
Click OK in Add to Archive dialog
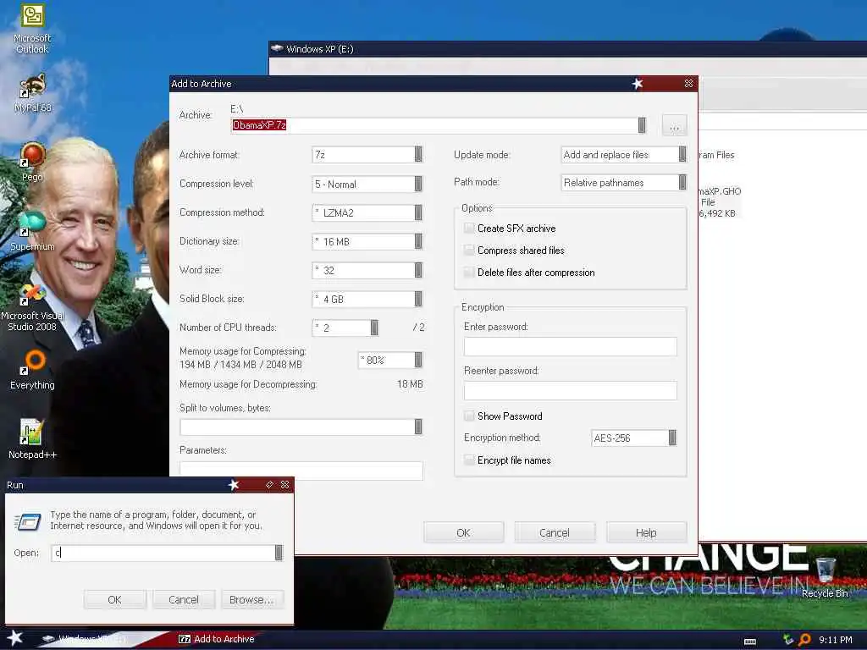(463, 533)
